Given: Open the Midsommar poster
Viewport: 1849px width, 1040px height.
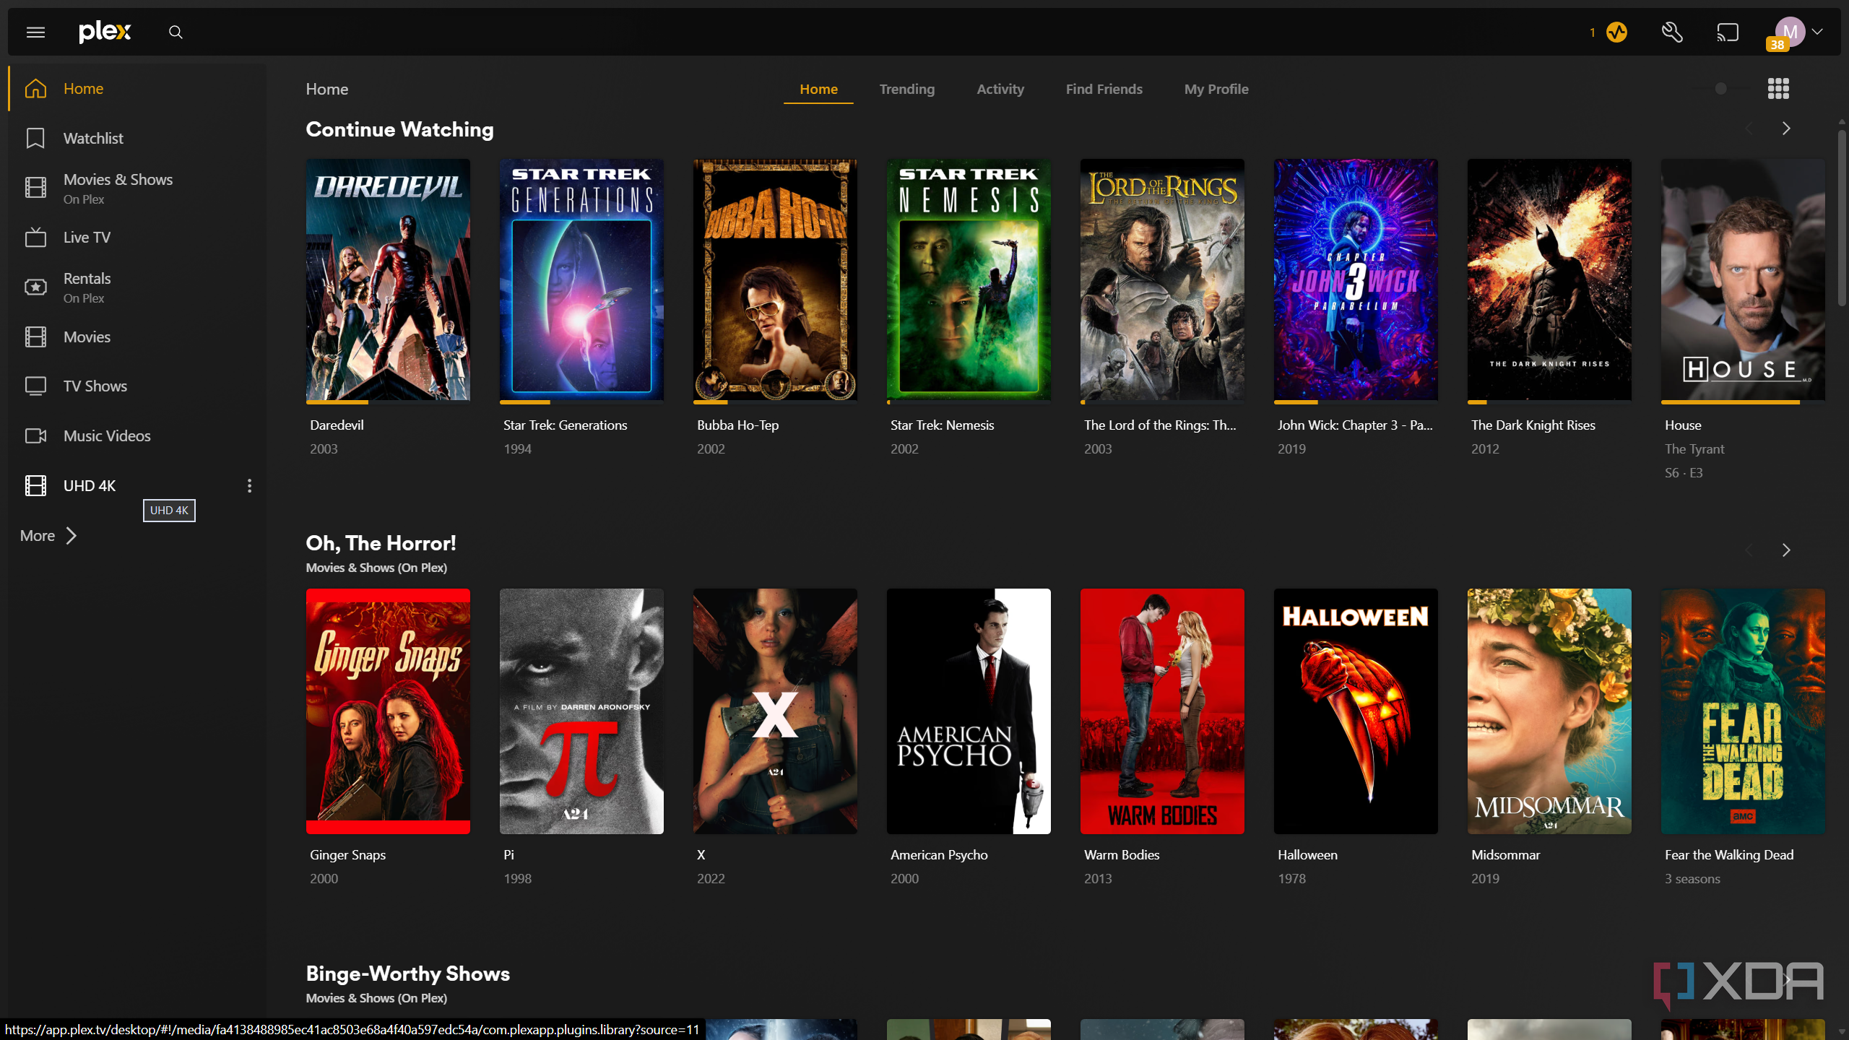Looking at the screenshot, I should pos(1549,711).
